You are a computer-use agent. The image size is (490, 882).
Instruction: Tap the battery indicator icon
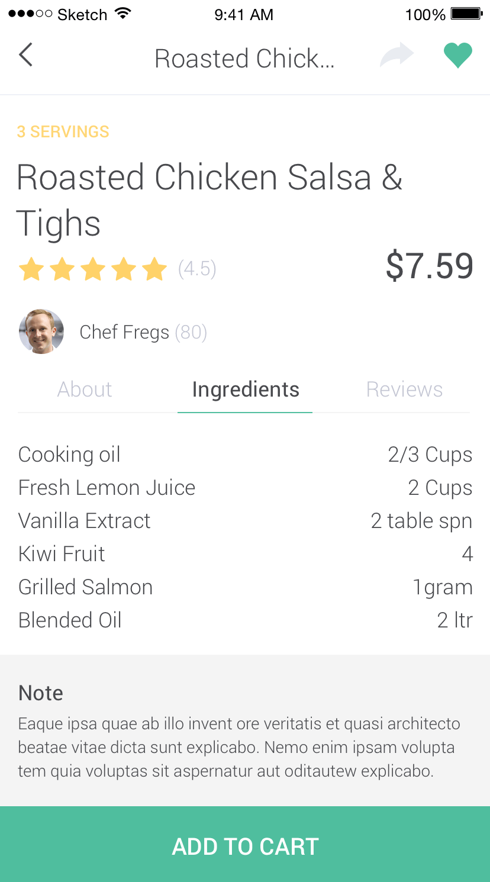[x=467, y=14]
